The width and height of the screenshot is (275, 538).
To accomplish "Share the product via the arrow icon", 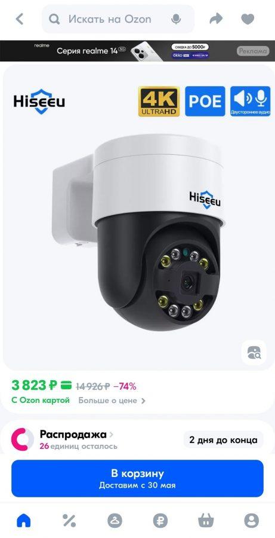I will (x=216, y=19).
